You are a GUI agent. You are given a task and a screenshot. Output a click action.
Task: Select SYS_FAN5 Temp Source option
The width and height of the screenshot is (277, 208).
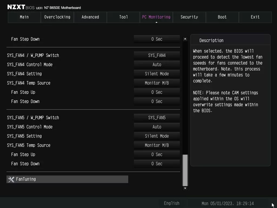(157, 145)
